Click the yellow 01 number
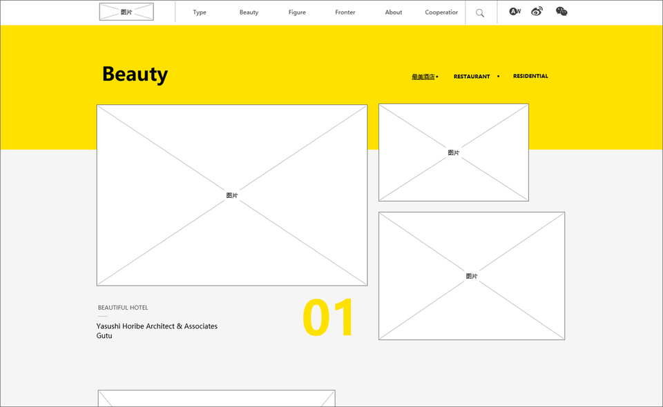663x407 pixels. (329, 317)
